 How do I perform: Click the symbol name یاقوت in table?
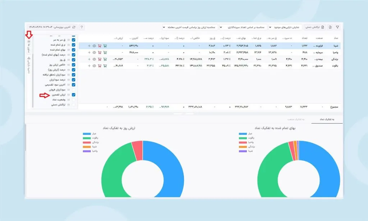pyautogui.click(x=335, y=66)
